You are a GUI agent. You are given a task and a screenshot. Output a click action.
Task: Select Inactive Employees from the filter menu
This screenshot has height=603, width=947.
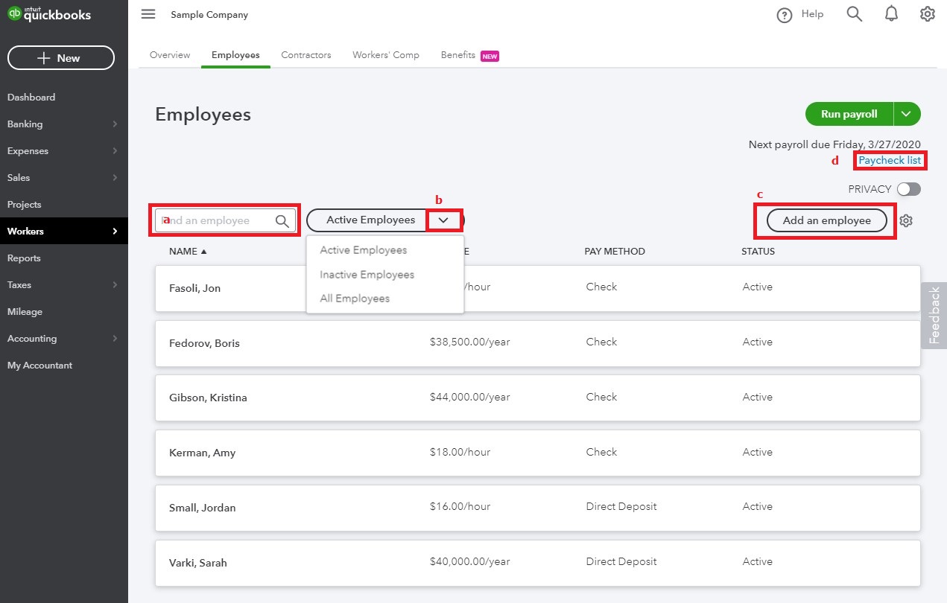coord(366,274)
